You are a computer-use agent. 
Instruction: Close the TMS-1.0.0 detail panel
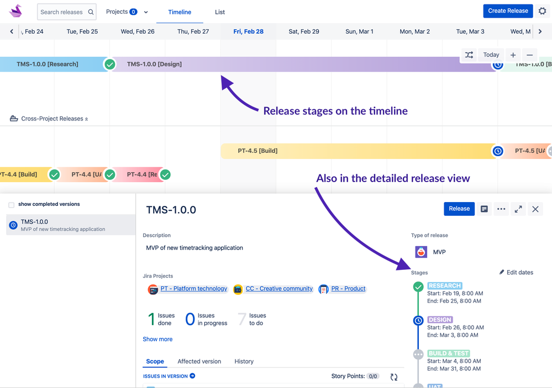[535, 209]
